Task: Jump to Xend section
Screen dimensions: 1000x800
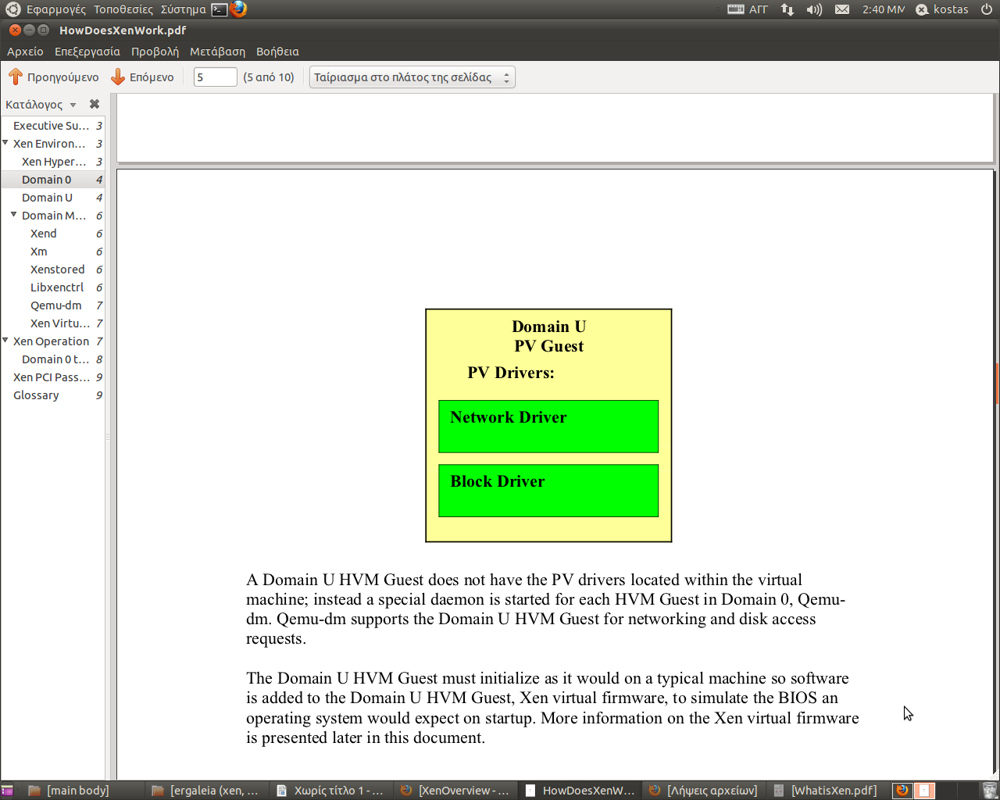Action: 52,234
